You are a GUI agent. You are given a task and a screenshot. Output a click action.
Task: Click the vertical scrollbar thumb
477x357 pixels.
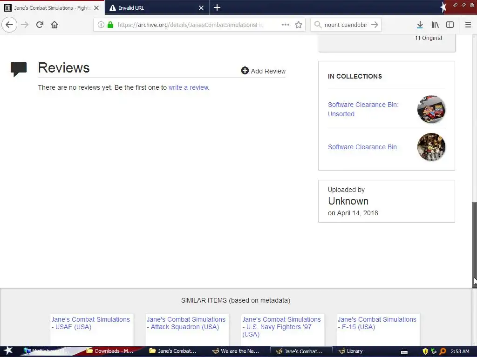click(474, 245)
